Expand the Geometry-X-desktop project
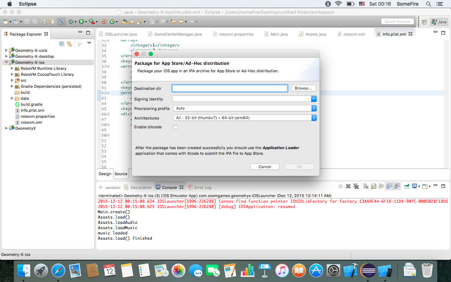451x282 pixels. coord(7,56)
